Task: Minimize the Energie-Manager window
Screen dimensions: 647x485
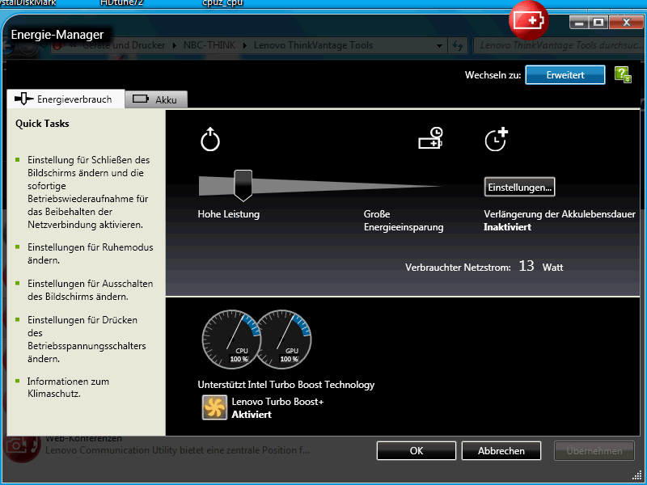Action: [x=578, y=23]
